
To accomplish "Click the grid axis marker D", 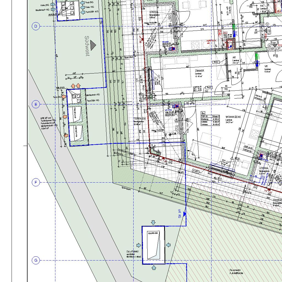I will tap(36, 26).
